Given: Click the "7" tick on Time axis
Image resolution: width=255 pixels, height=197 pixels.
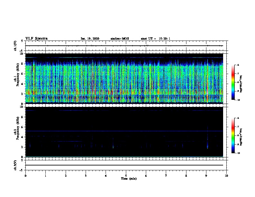Looking at the screenshot, I should pos(166,176).
